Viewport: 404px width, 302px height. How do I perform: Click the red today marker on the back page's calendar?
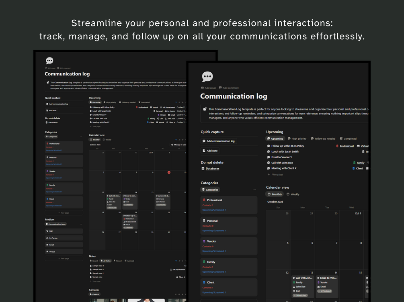pyautogui.click(x=169, y=172)
